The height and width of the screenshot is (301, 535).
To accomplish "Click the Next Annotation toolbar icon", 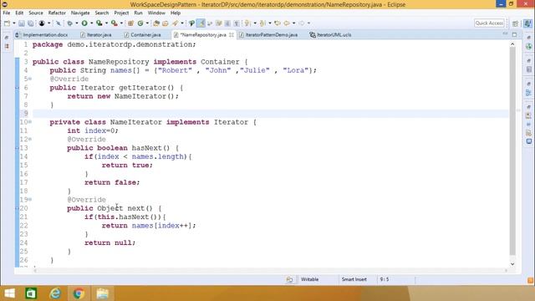I will tap(247, 23).
